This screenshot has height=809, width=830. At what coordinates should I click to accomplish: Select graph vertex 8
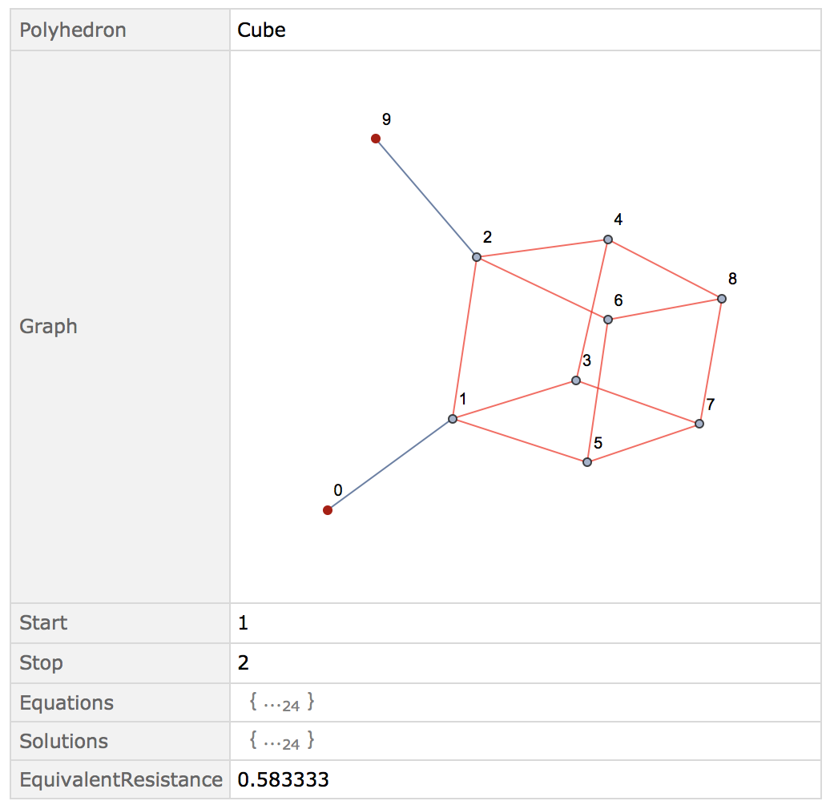click(722, 299)
